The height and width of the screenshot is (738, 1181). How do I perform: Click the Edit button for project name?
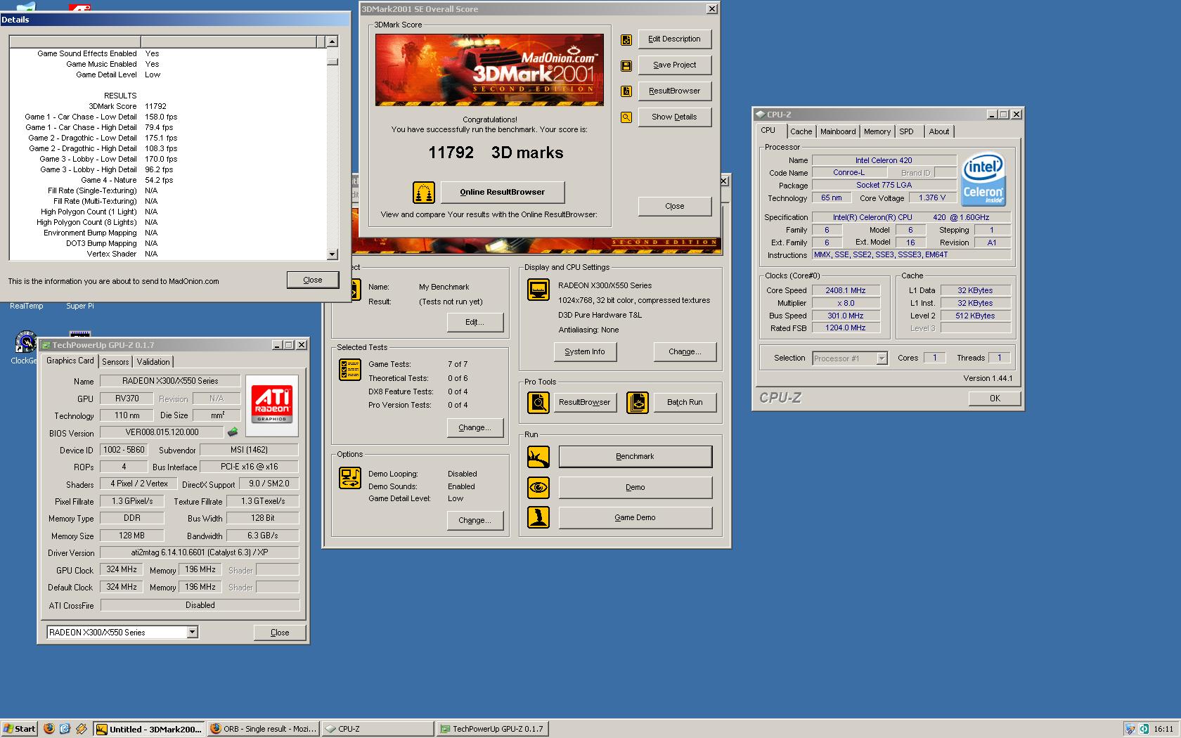(475, 322)
